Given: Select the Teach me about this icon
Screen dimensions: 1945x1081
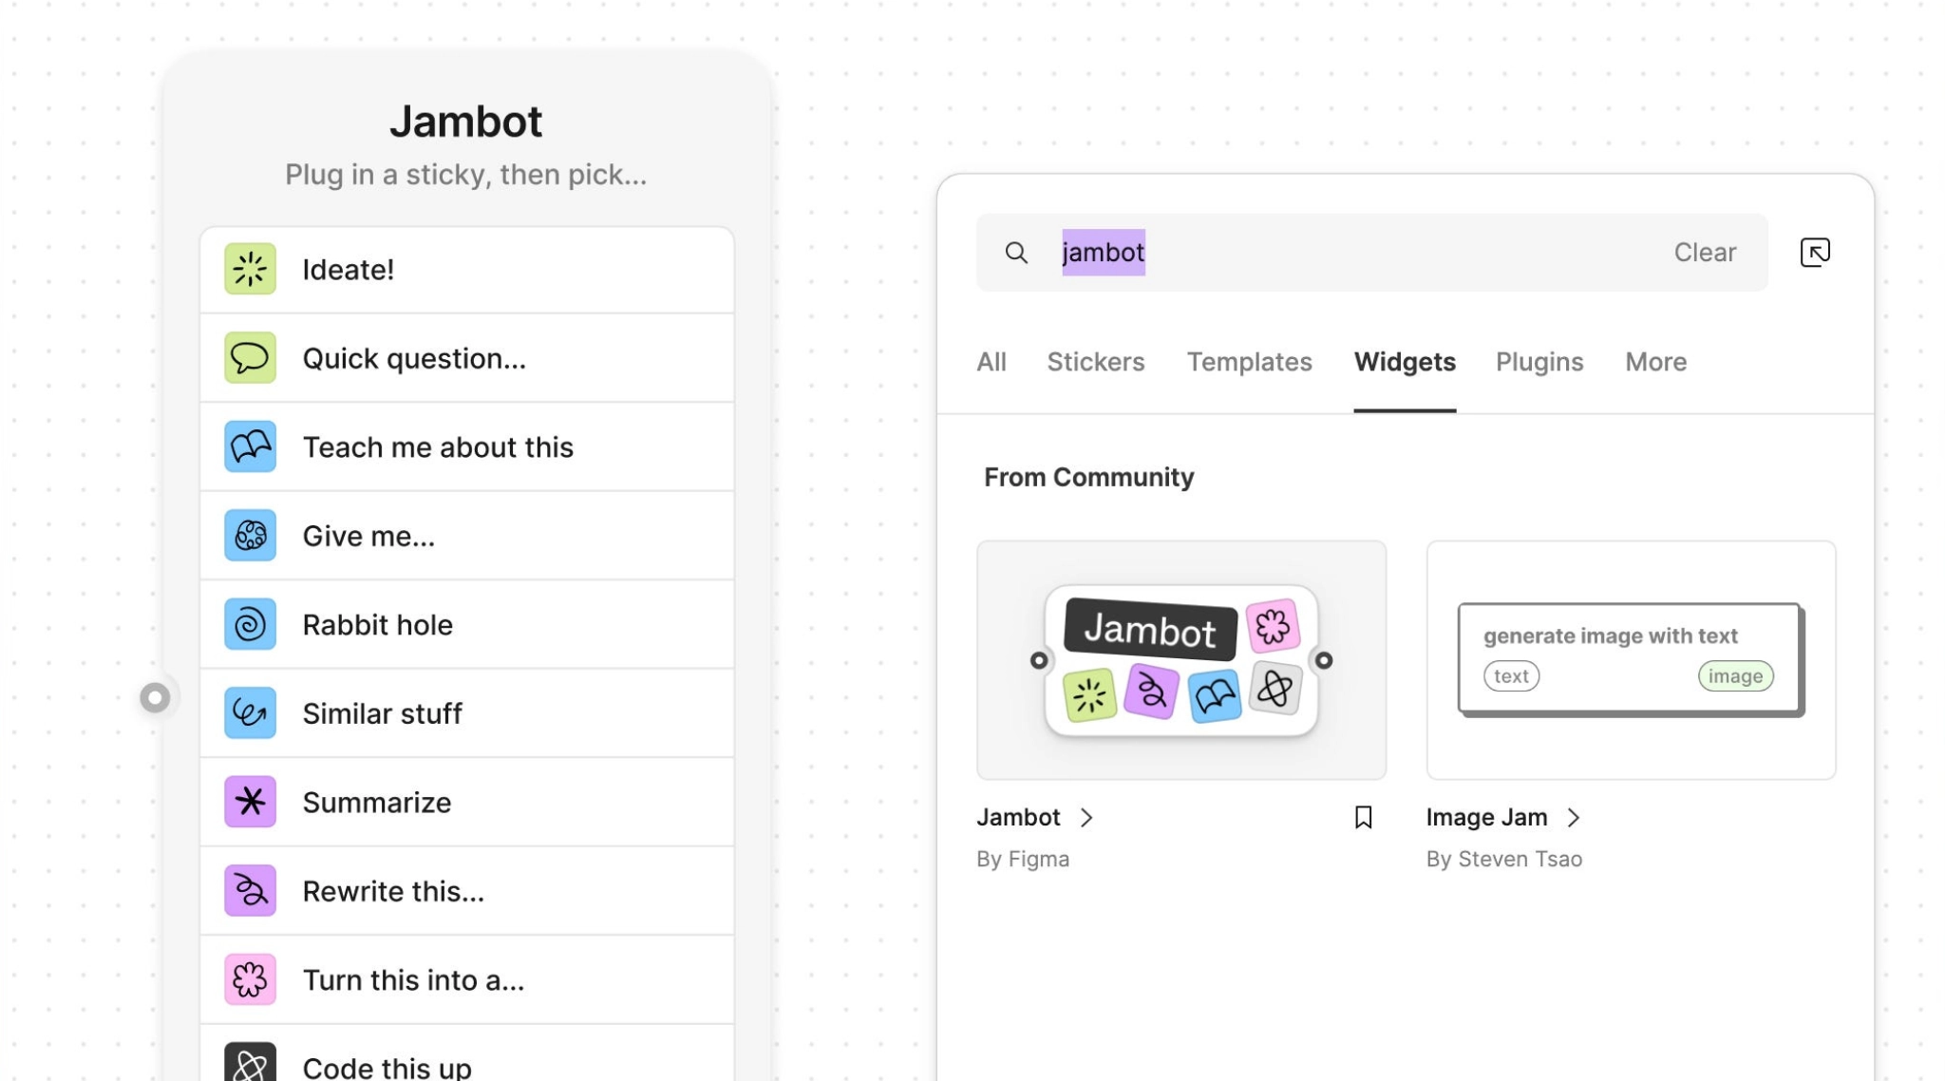Looking at the screenshot, I should click(x=248, y=446).
